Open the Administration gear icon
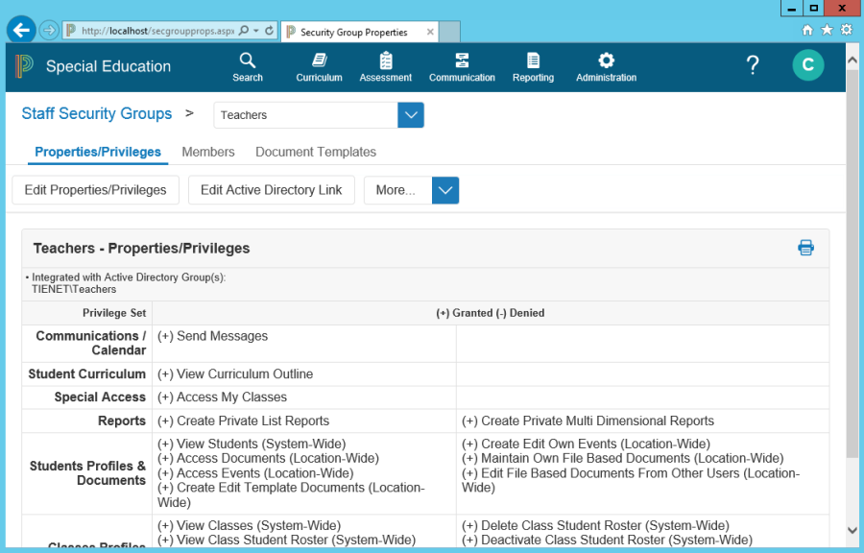The image size is (864, 553). click(x=606, y=66)
